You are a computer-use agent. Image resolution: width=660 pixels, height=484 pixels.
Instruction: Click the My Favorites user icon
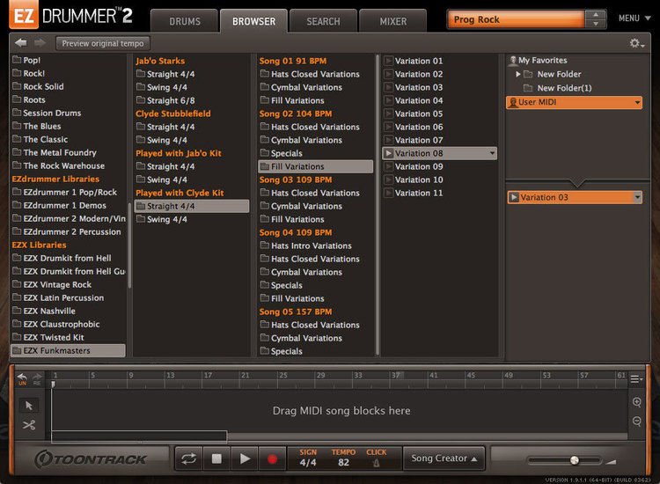click(x=513, y=61)
